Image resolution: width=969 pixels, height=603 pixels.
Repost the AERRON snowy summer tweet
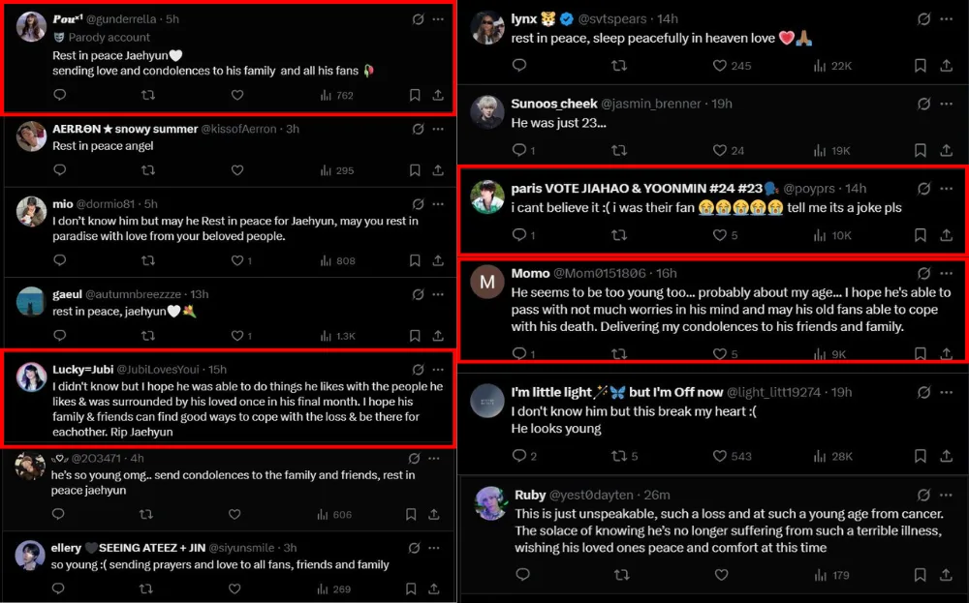point(148,170)
